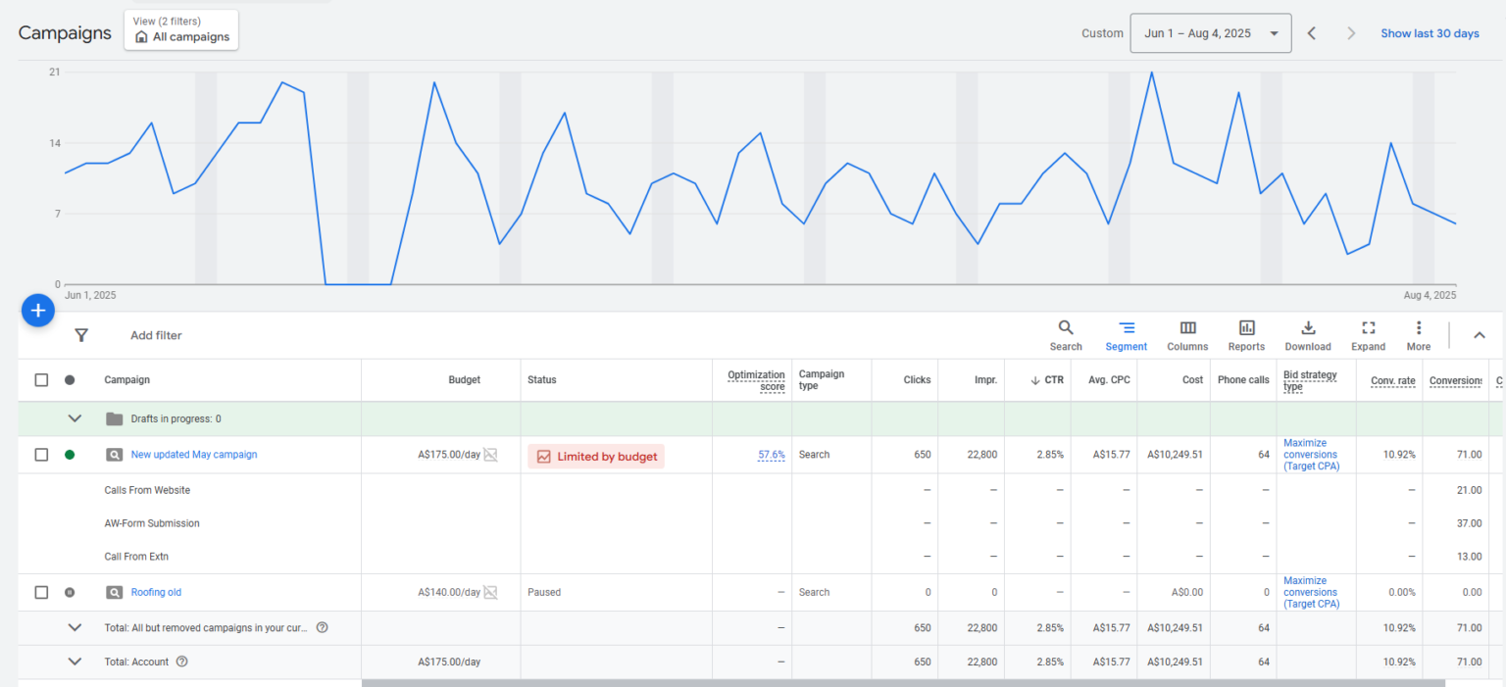
Task: Open the All campaigns view selector
Action: 181,30
